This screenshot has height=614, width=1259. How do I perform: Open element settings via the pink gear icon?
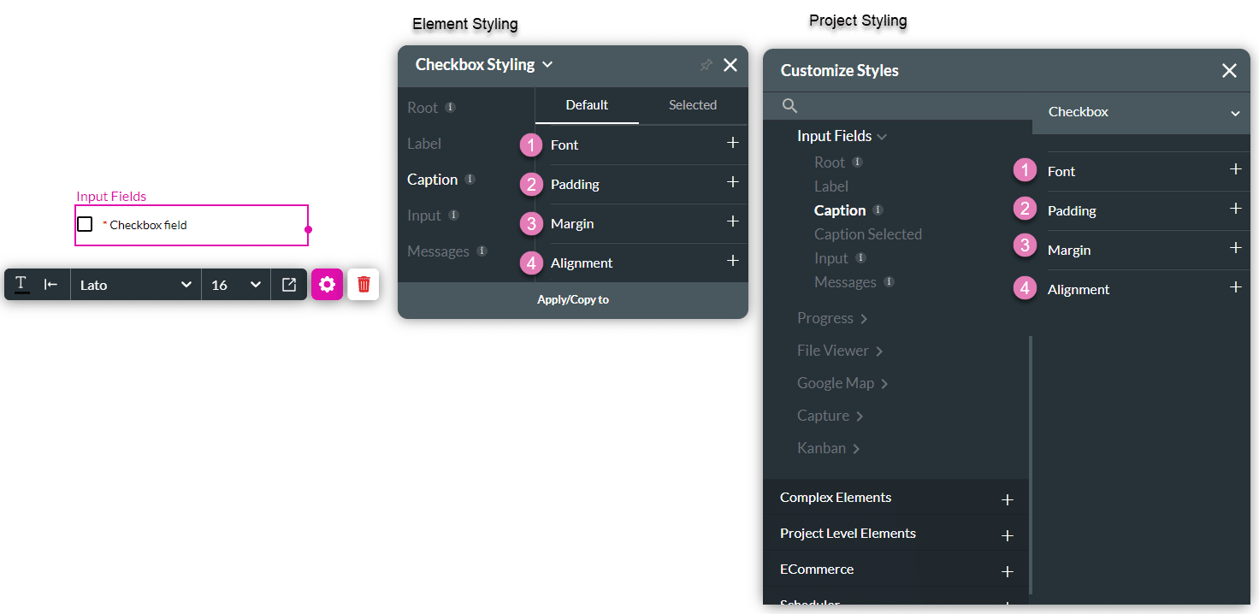click(328, 284)
